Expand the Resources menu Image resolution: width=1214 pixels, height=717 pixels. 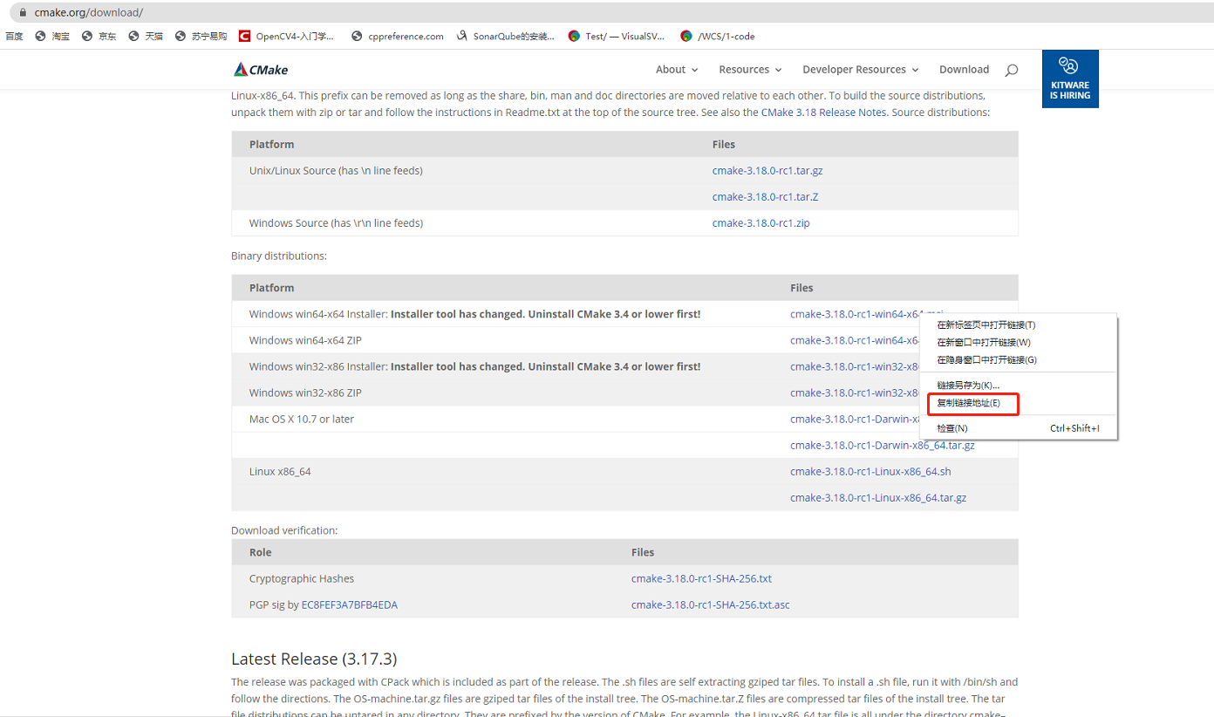click(x=750, y=70)
